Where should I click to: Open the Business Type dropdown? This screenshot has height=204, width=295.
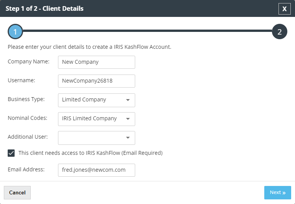pyautogui.click(x=96, y=100)
